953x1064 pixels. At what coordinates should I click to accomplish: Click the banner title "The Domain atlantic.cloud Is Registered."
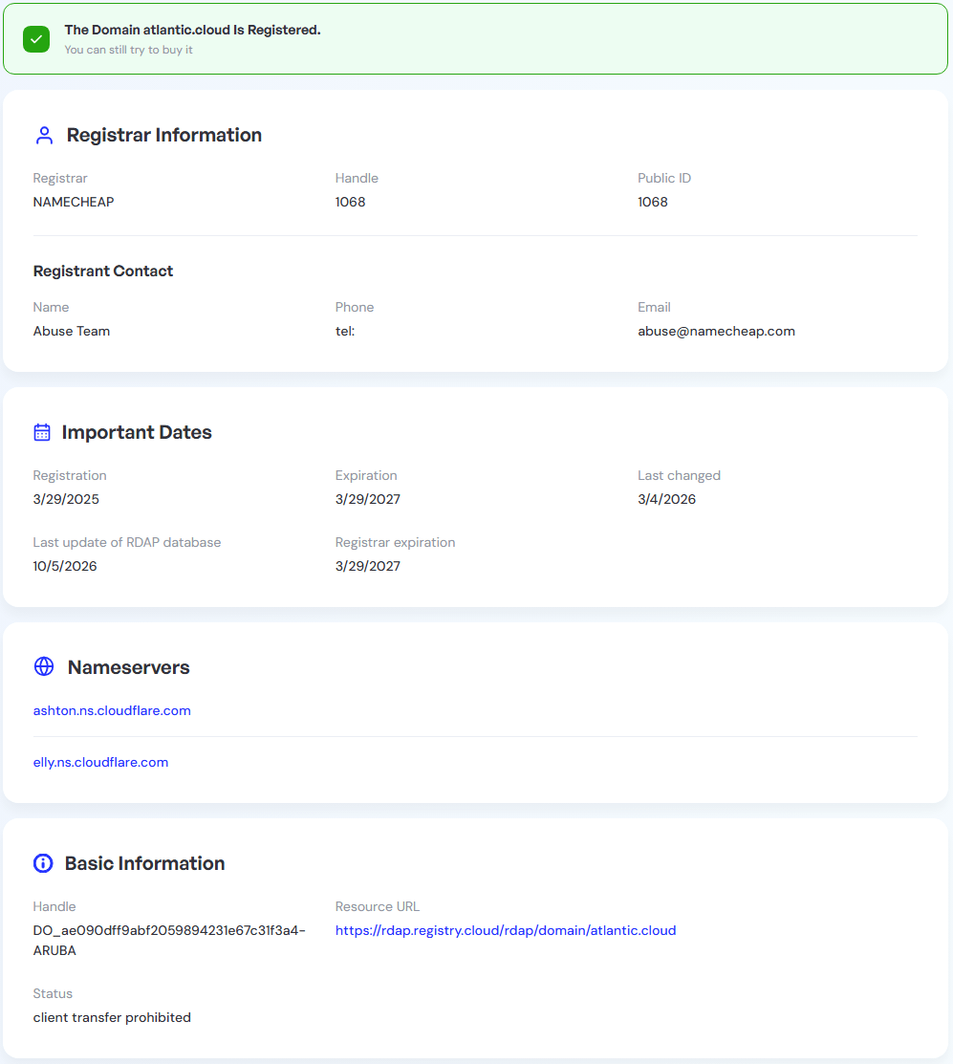[x=193, y=30]
